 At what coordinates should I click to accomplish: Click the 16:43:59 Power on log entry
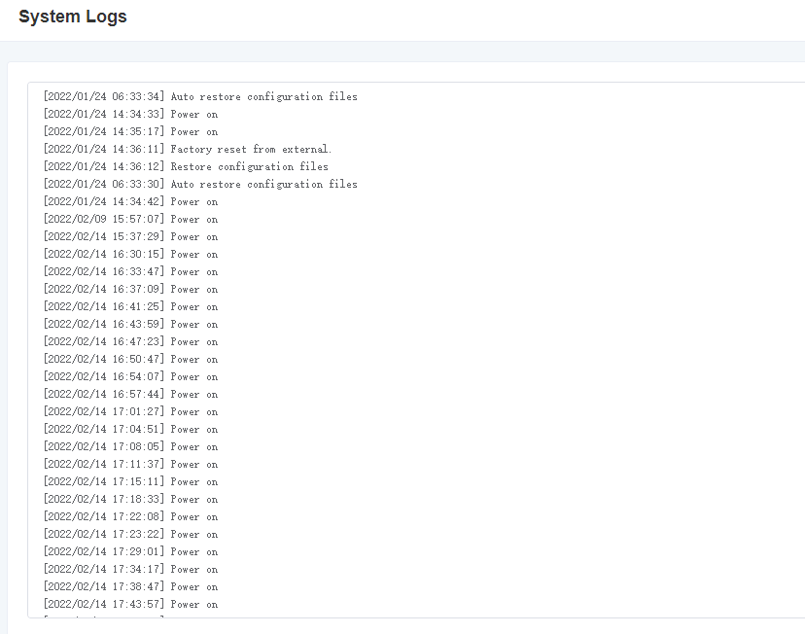(130, 324)
